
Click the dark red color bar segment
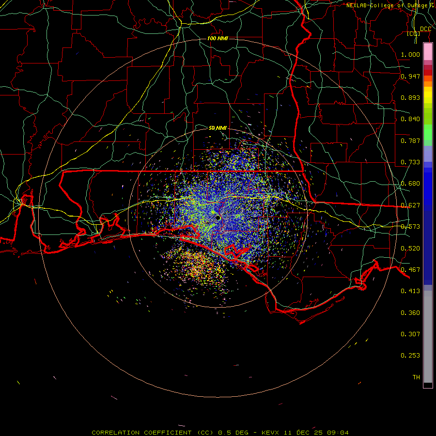click(x=428, y=72)
